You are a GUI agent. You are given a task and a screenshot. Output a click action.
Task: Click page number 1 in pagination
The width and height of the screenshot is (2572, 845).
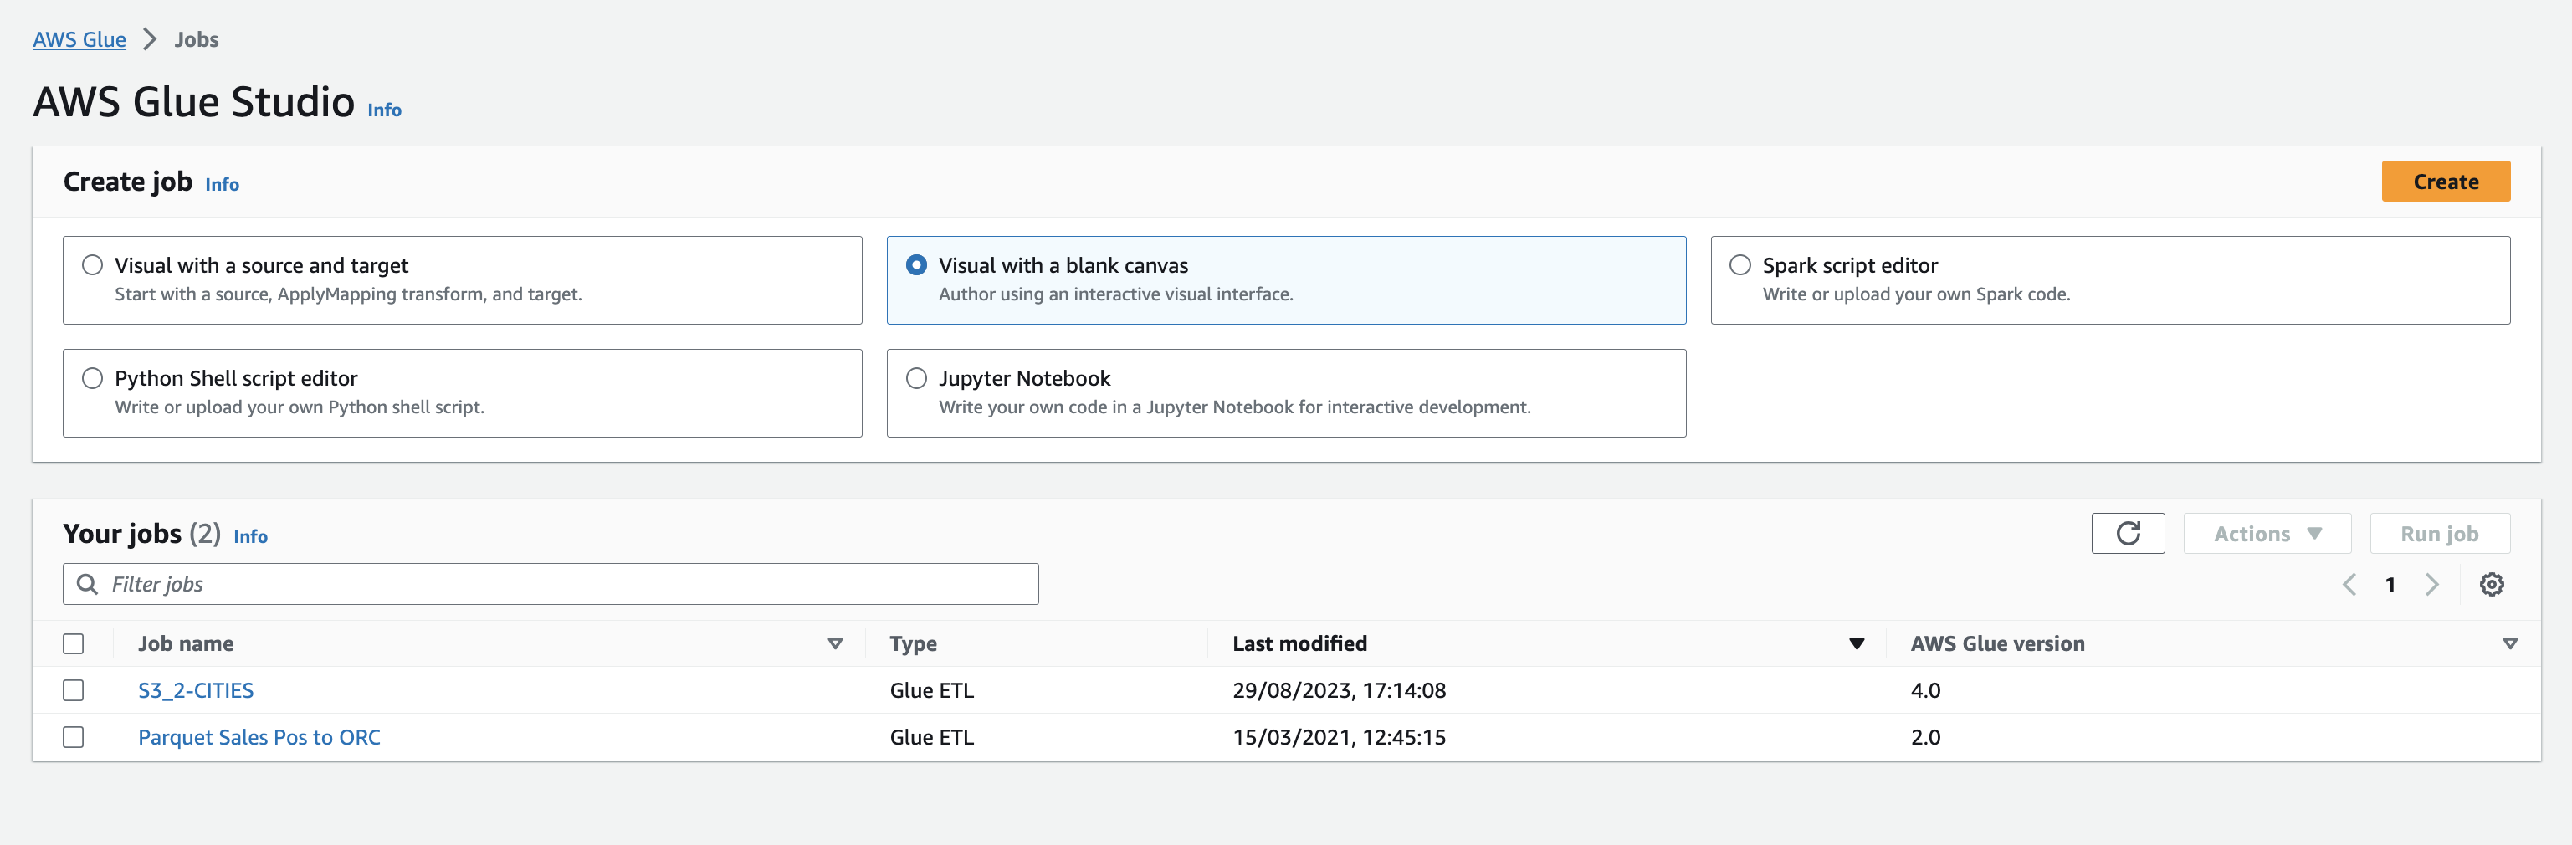pyautogui.click(x=2390, y=584)
